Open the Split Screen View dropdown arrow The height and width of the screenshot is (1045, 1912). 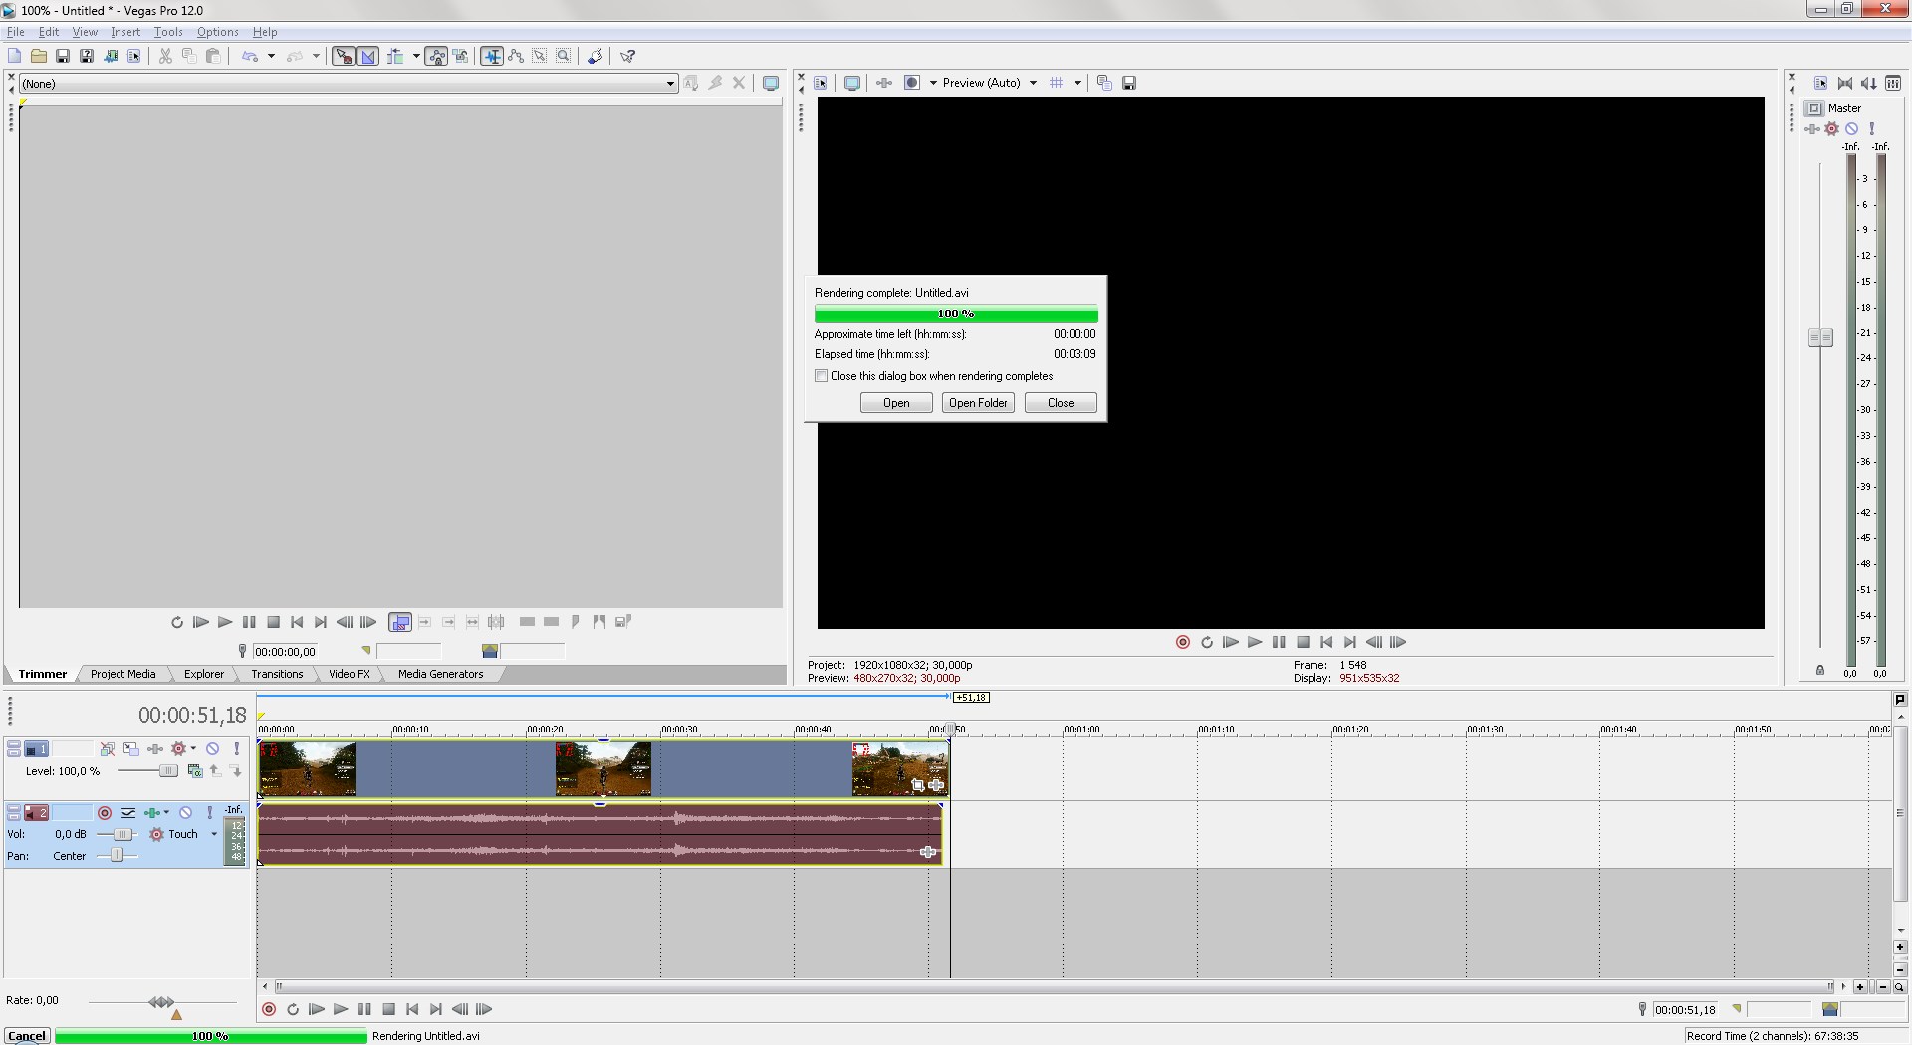tap(933, 83)
